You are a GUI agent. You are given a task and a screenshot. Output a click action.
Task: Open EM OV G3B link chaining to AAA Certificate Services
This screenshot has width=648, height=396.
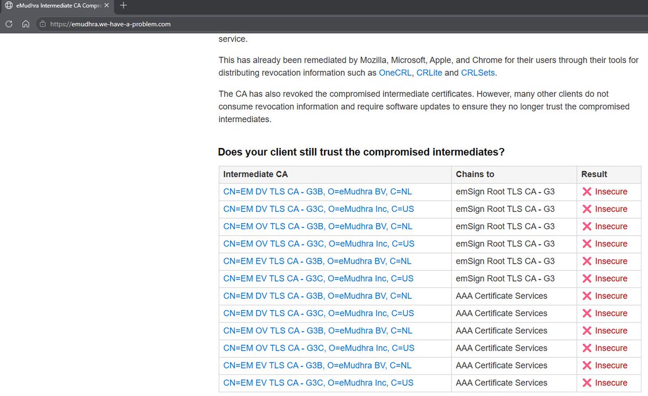pos(318,331)
